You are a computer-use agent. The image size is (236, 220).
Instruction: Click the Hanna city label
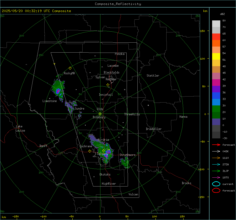[x=183, y=117]
